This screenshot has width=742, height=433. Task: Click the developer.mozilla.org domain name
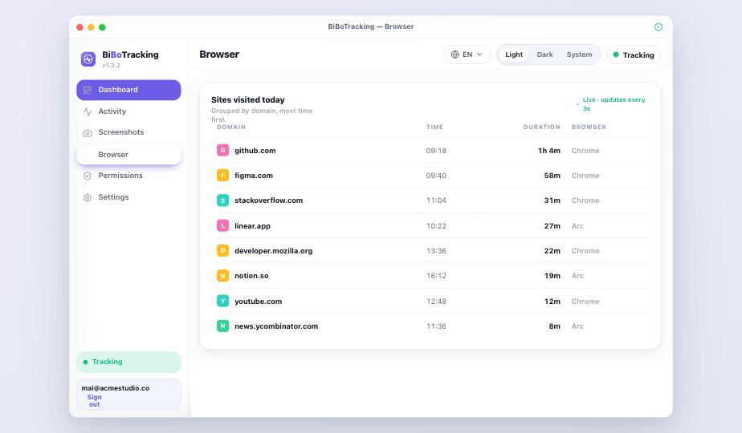(x=274, y=250)
